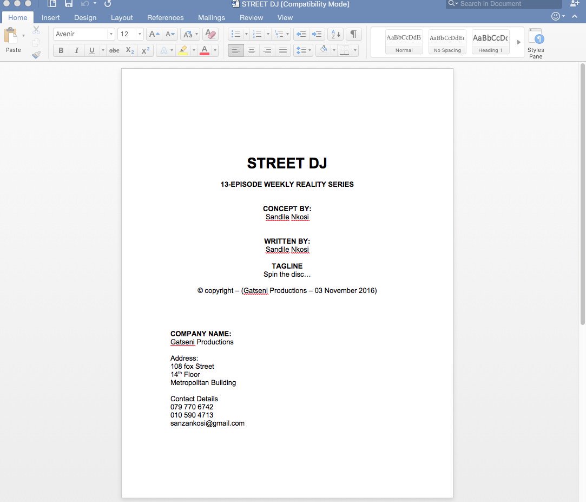The image size is (586, 502).
Task: Open the font size dropdown
Action: pos(139,34)
